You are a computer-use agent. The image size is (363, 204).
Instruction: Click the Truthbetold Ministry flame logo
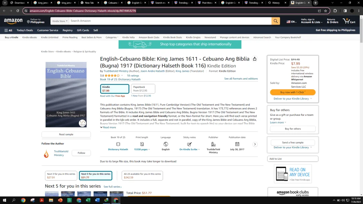(46, 153)
